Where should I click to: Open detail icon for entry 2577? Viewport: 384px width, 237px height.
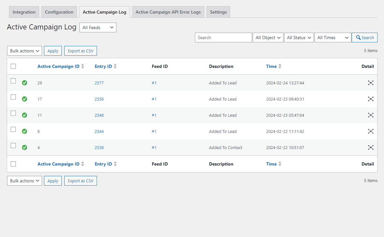pyautogui.click(x=370, y=83)
